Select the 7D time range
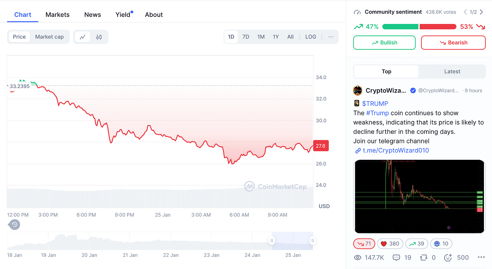This screenshot has width=492, height=269. click(x=246, y=37)
